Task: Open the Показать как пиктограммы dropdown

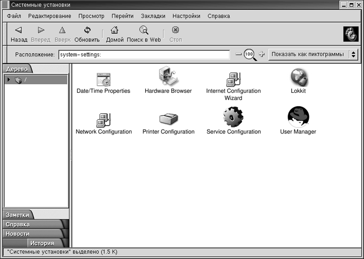Action: (313, 55)
